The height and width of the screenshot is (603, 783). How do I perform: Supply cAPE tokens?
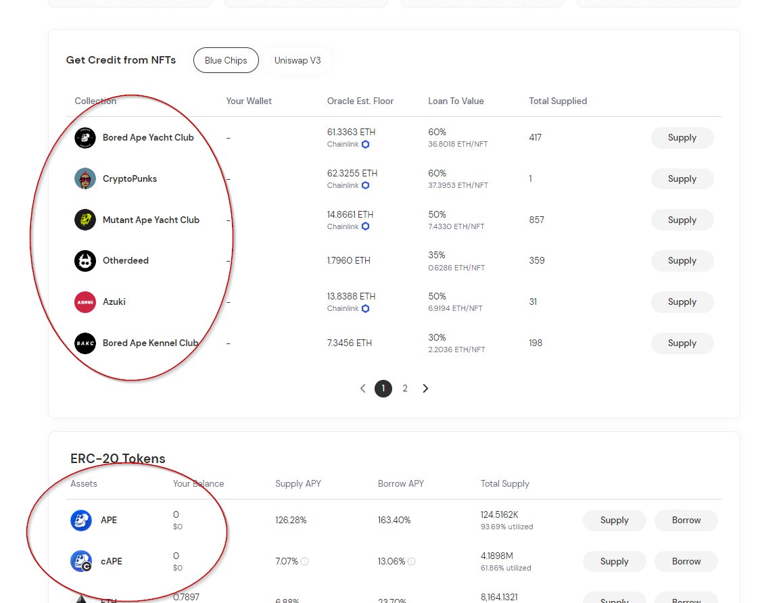(x=614, y=561)
